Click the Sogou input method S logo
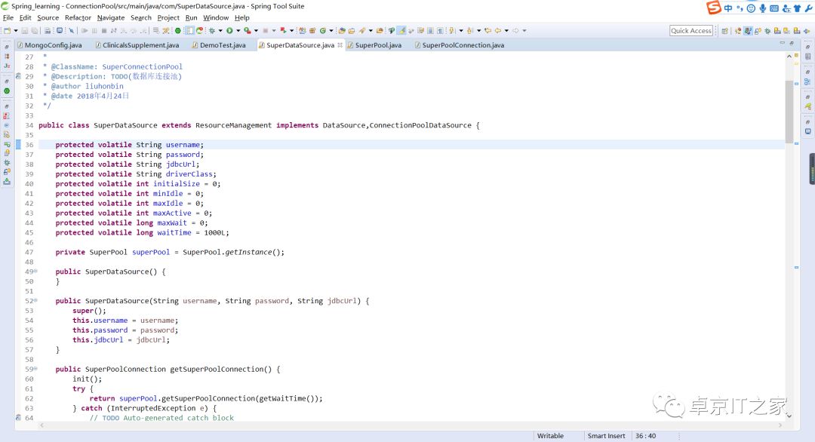The width and height of the screenshot is (815, 442). pyautogui.click(x=713, y=8)
